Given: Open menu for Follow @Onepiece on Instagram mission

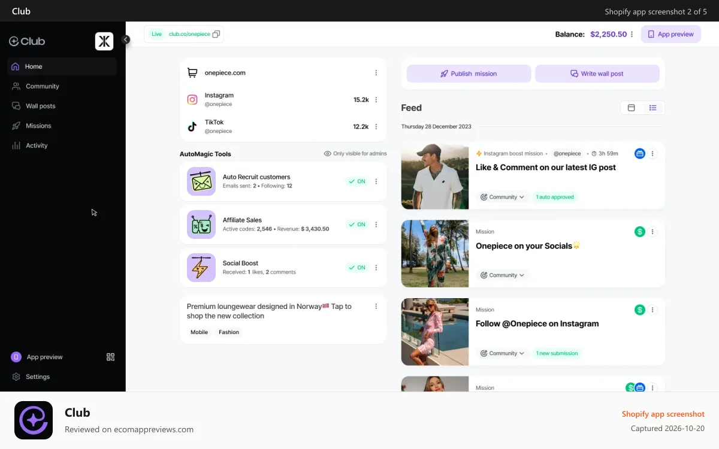Looking at the screenshot, I should tap(653, 310).
